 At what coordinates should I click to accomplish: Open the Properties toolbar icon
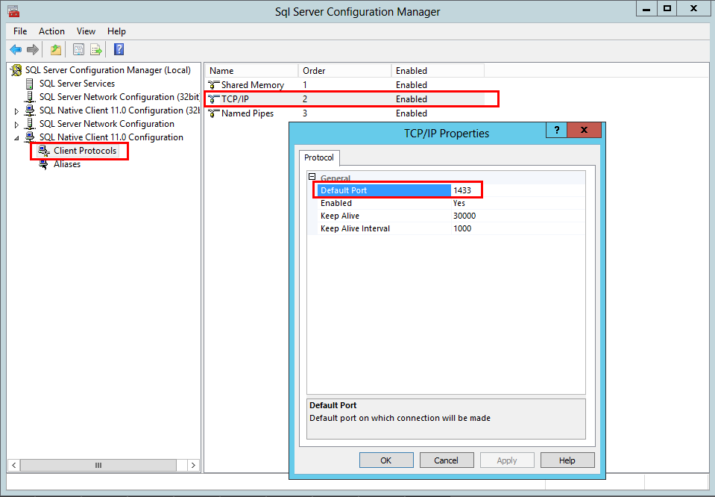point(78,50)
